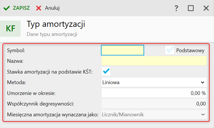Image resolution: width=214 pixels, height=128 pixels.
Task: Expand the Metoda dropdown arrow
Action: 203,82
